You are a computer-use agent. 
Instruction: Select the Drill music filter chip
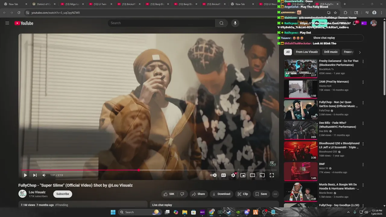click(x=331, y=52)
